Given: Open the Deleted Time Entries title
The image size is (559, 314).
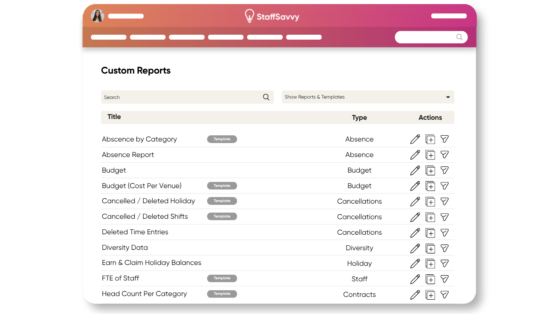Looking at the screenshot, I should pyautogui.click(x=135, y=232).
